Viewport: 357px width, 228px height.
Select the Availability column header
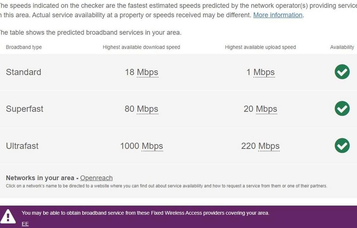342,47
